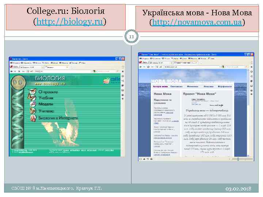
Task: Open the Синтаксис tab on the Nova Mova site
Action: [x=176, y=86]
